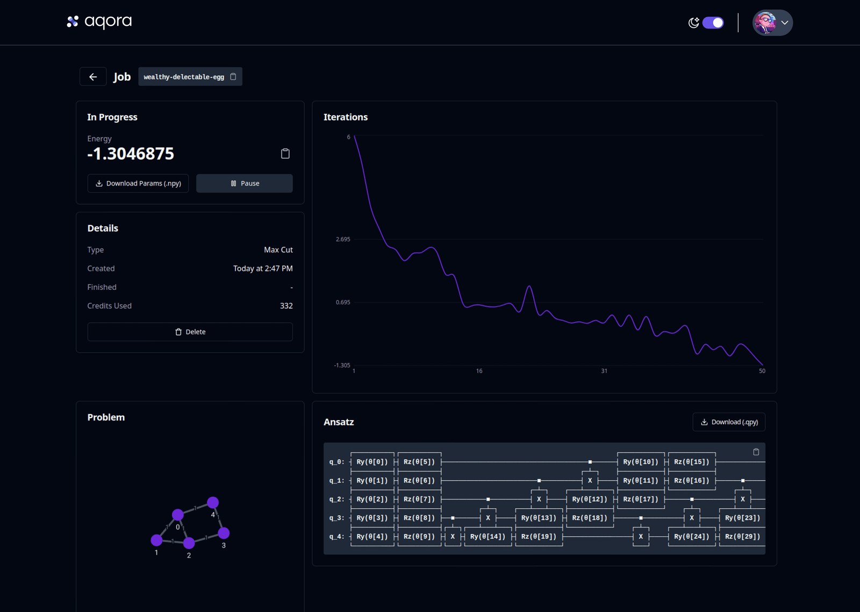Click the moon theme icon
Image resolution: width=860 pixels, height=612 pixels.
694,23
